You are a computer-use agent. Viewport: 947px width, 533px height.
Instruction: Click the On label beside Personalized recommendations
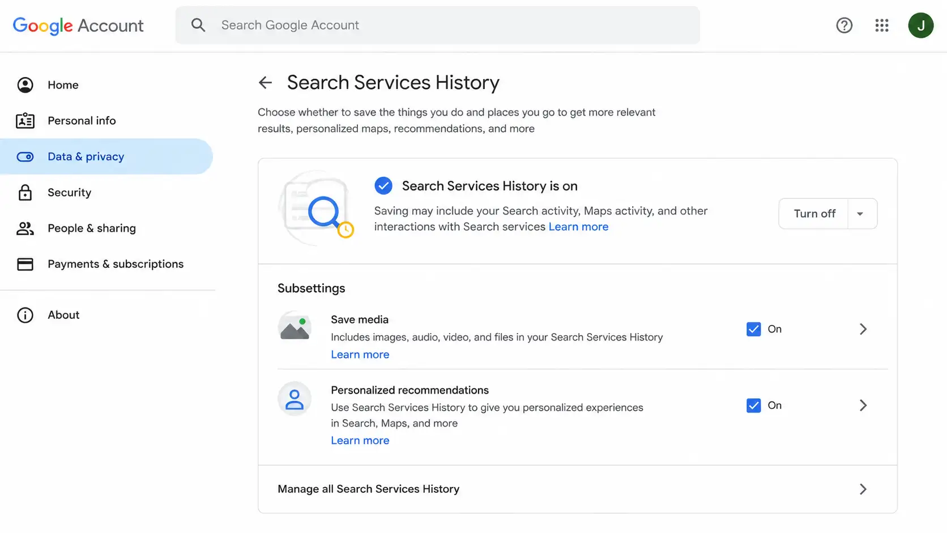coord(774,406)
